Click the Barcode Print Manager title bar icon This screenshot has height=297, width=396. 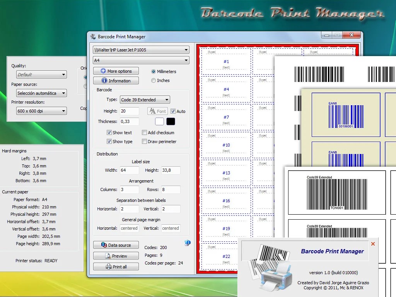pyautogui.click(x=92, y=36)
